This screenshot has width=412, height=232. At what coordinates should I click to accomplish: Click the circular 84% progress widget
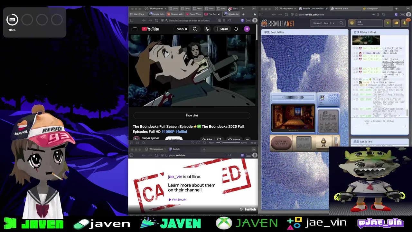(12, 20)
